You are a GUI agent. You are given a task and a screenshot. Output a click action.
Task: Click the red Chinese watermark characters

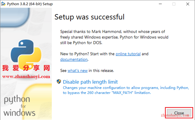tap(26, 68)
